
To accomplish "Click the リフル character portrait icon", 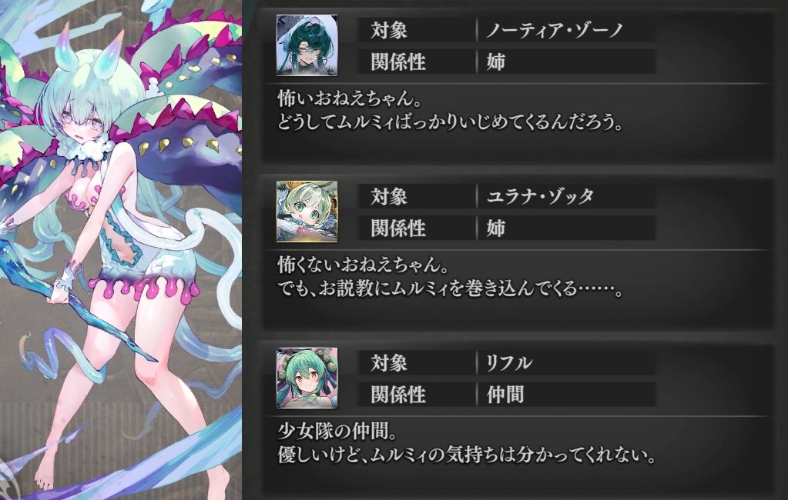I will click(307, 378).
